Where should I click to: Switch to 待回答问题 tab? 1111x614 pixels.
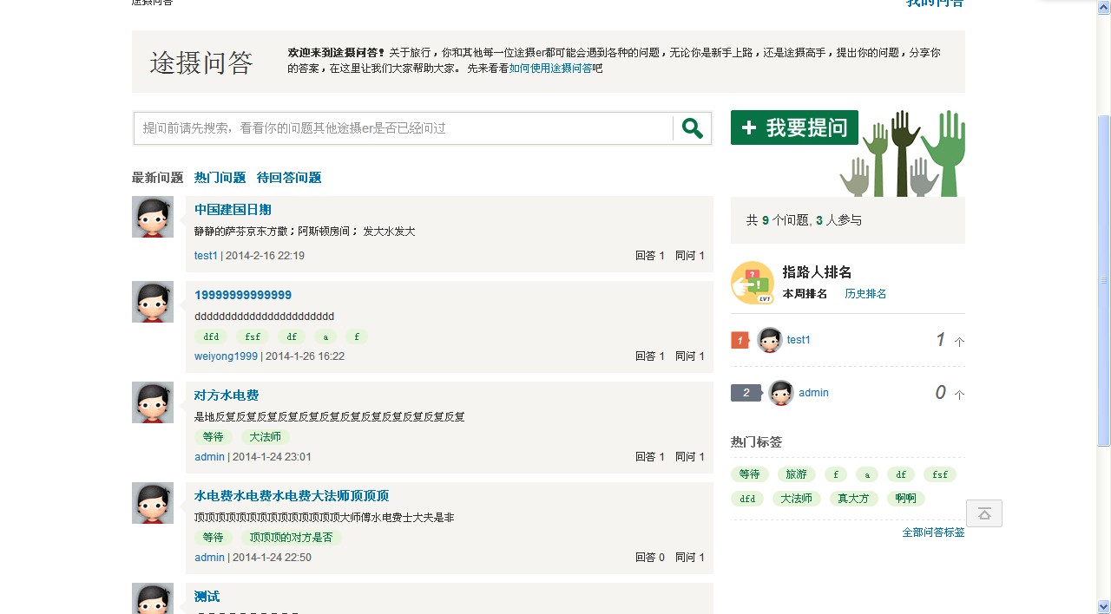pos(289,178)
